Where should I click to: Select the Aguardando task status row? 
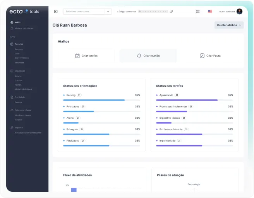coord(194,95)
